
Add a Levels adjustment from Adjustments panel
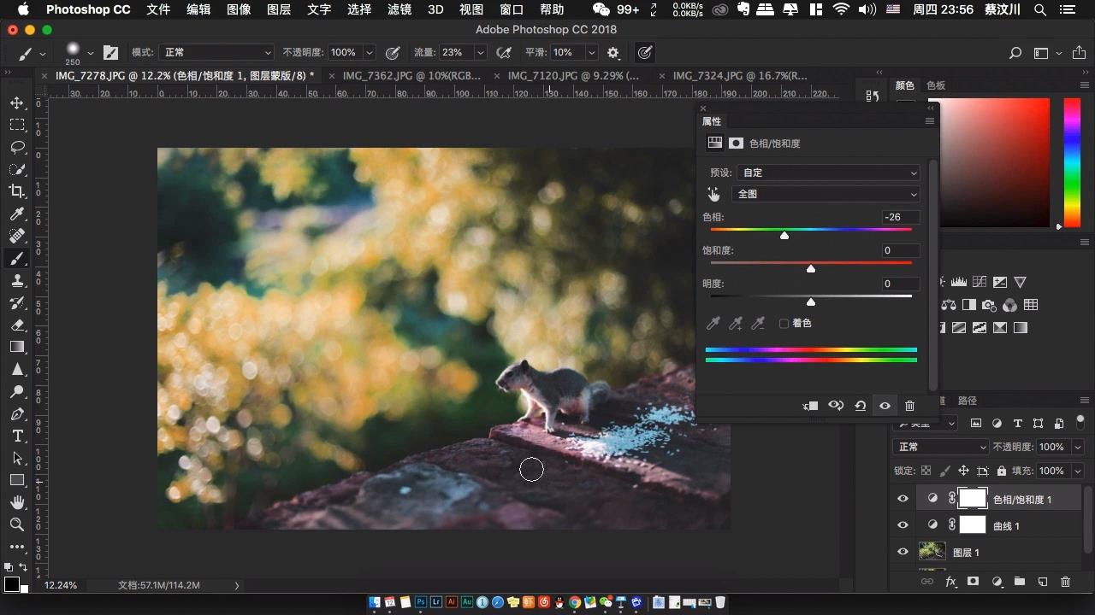(958, 282)
